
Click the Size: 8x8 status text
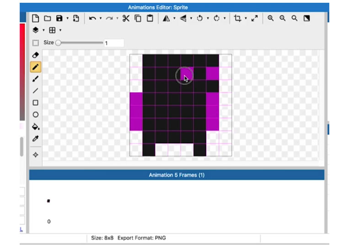[x=102, y=238]
